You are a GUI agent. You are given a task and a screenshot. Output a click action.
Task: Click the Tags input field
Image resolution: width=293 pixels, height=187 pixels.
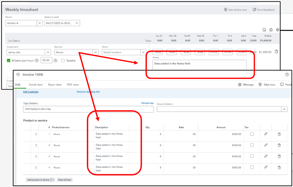point(88,109)
